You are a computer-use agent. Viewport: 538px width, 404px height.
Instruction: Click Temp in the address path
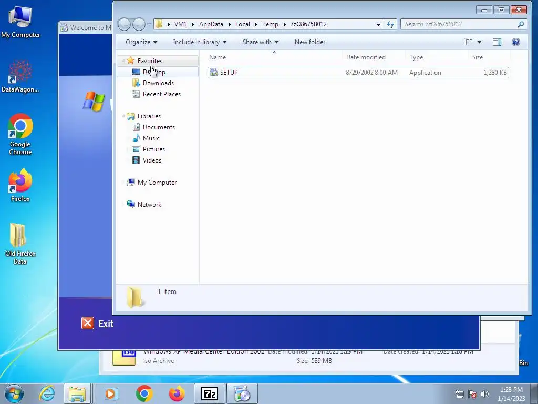(x=270, y=24)
